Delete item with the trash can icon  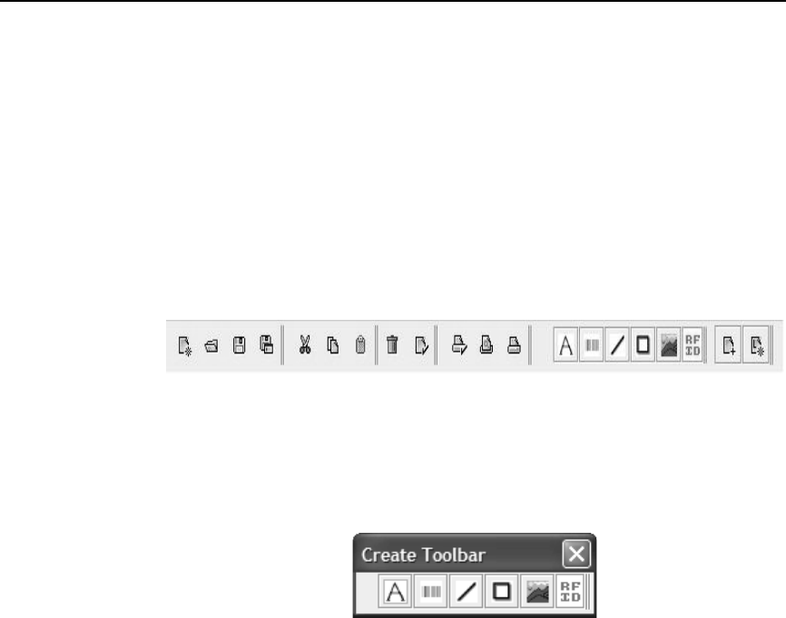(392, 344)
